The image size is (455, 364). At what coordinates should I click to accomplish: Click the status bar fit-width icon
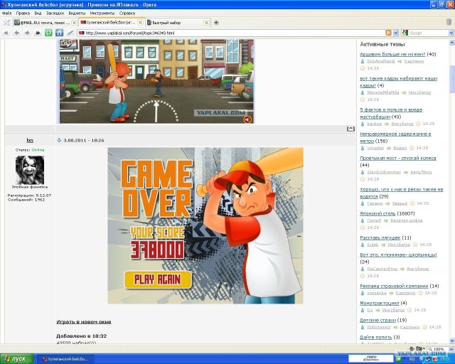tap(412, 348)
